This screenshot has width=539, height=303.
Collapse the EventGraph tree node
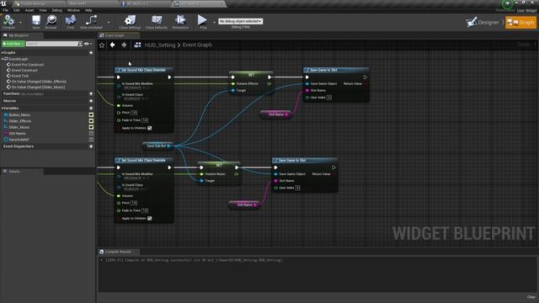click(3, 59)
